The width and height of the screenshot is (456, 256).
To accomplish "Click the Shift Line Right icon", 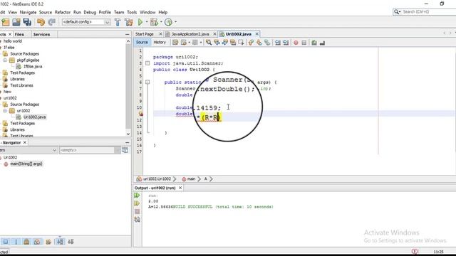I will click(286, 43).
